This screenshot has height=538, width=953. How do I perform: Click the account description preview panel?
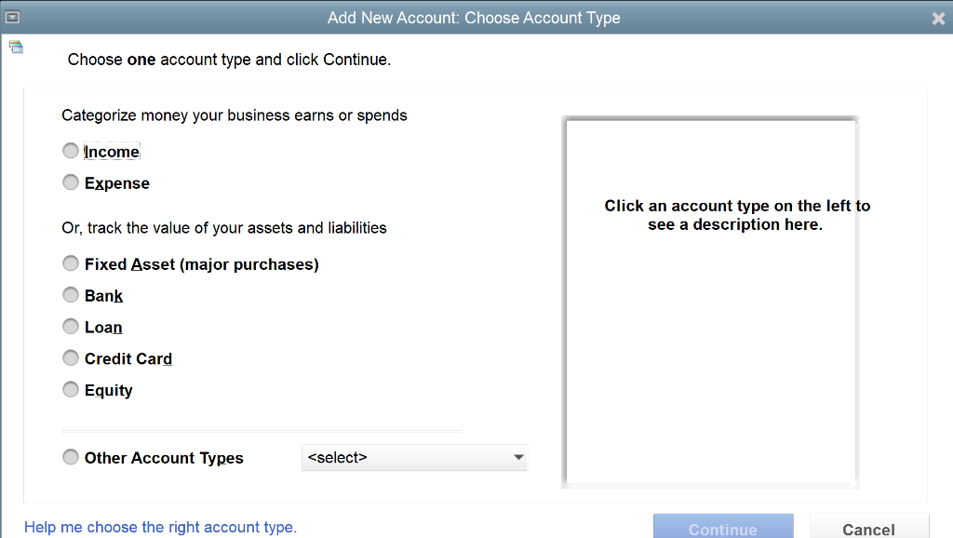click(710, 300)
